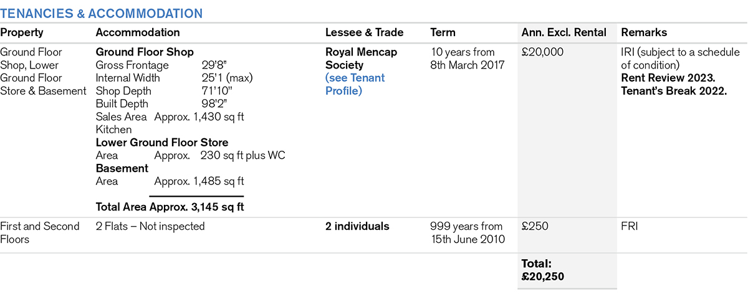
Task: Select the 'First and Second Floors' property cell
Action: (40, 233)
